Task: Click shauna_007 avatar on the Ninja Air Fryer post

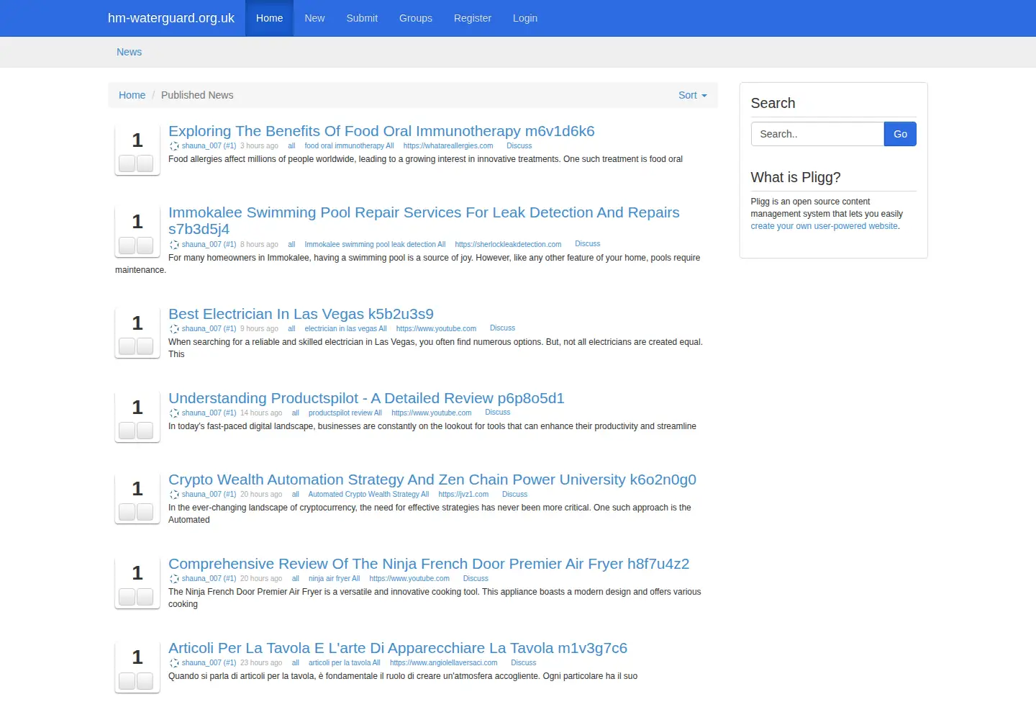Action: point(174,579)
